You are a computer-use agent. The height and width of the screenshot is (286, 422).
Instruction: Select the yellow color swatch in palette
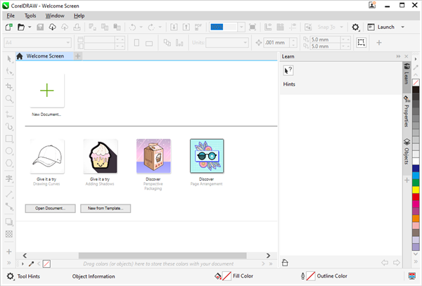tap(416, 190)
